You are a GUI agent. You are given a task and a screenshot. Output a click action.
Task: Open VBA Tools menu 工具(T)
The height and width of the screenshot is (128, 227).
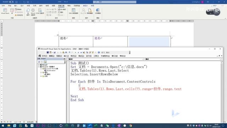click(x=96, y=56)
